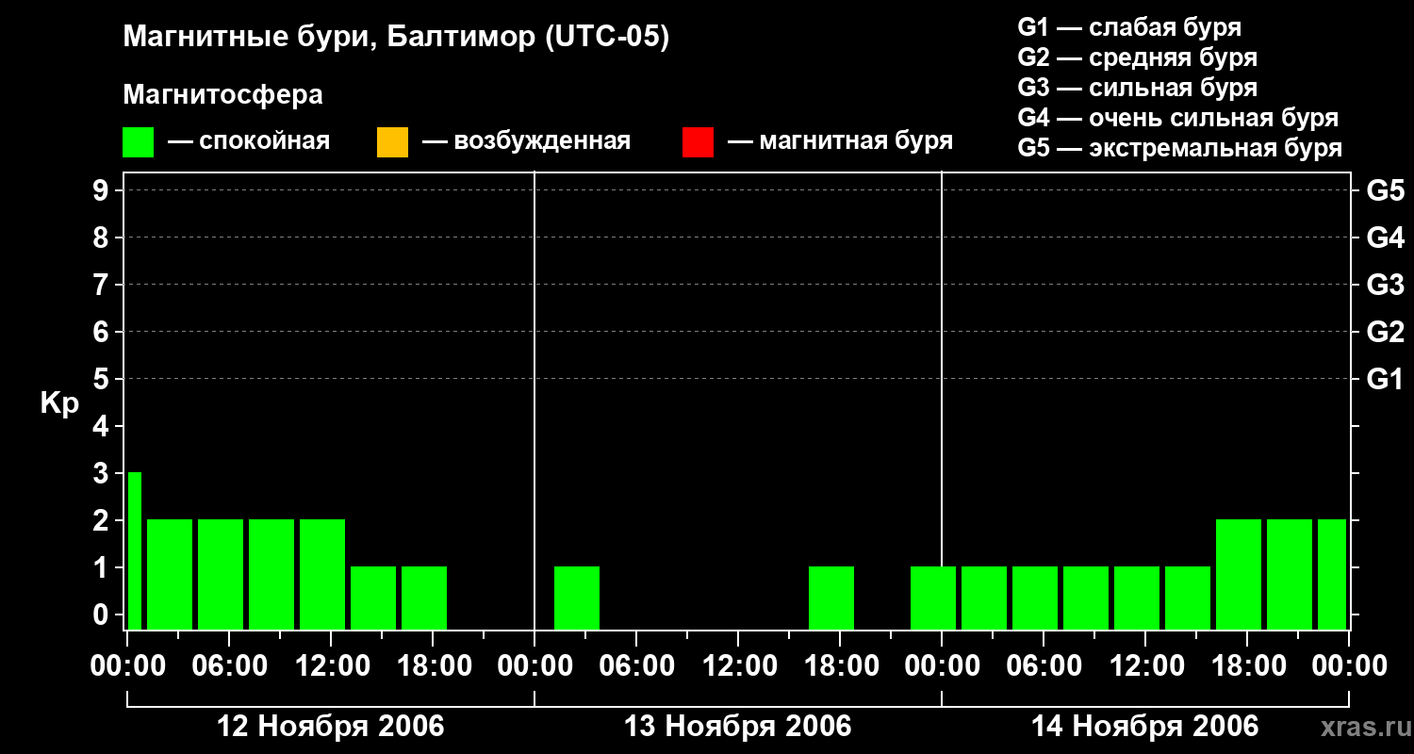Click 'G3 — сильная буря' legend line
1414x754 pixels.
coord(1137,88)
